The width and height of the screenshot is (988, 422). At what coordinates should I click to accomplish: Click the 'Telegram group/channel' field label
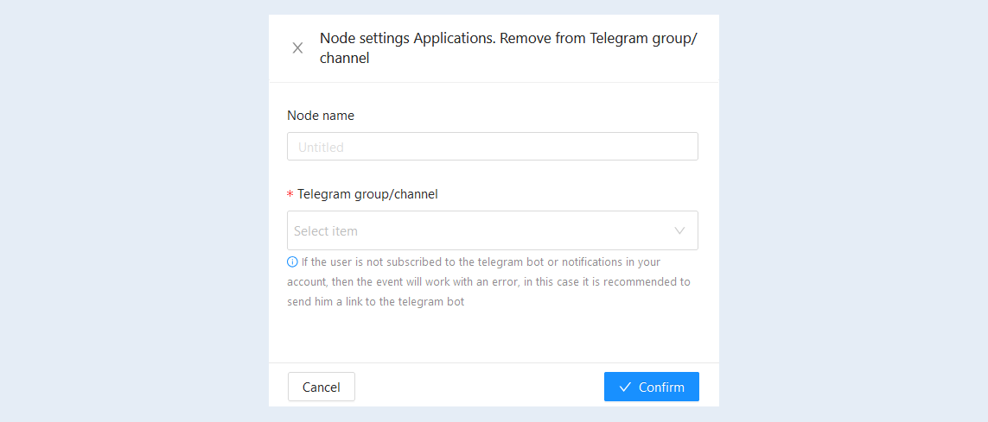[x=367, y=194]
